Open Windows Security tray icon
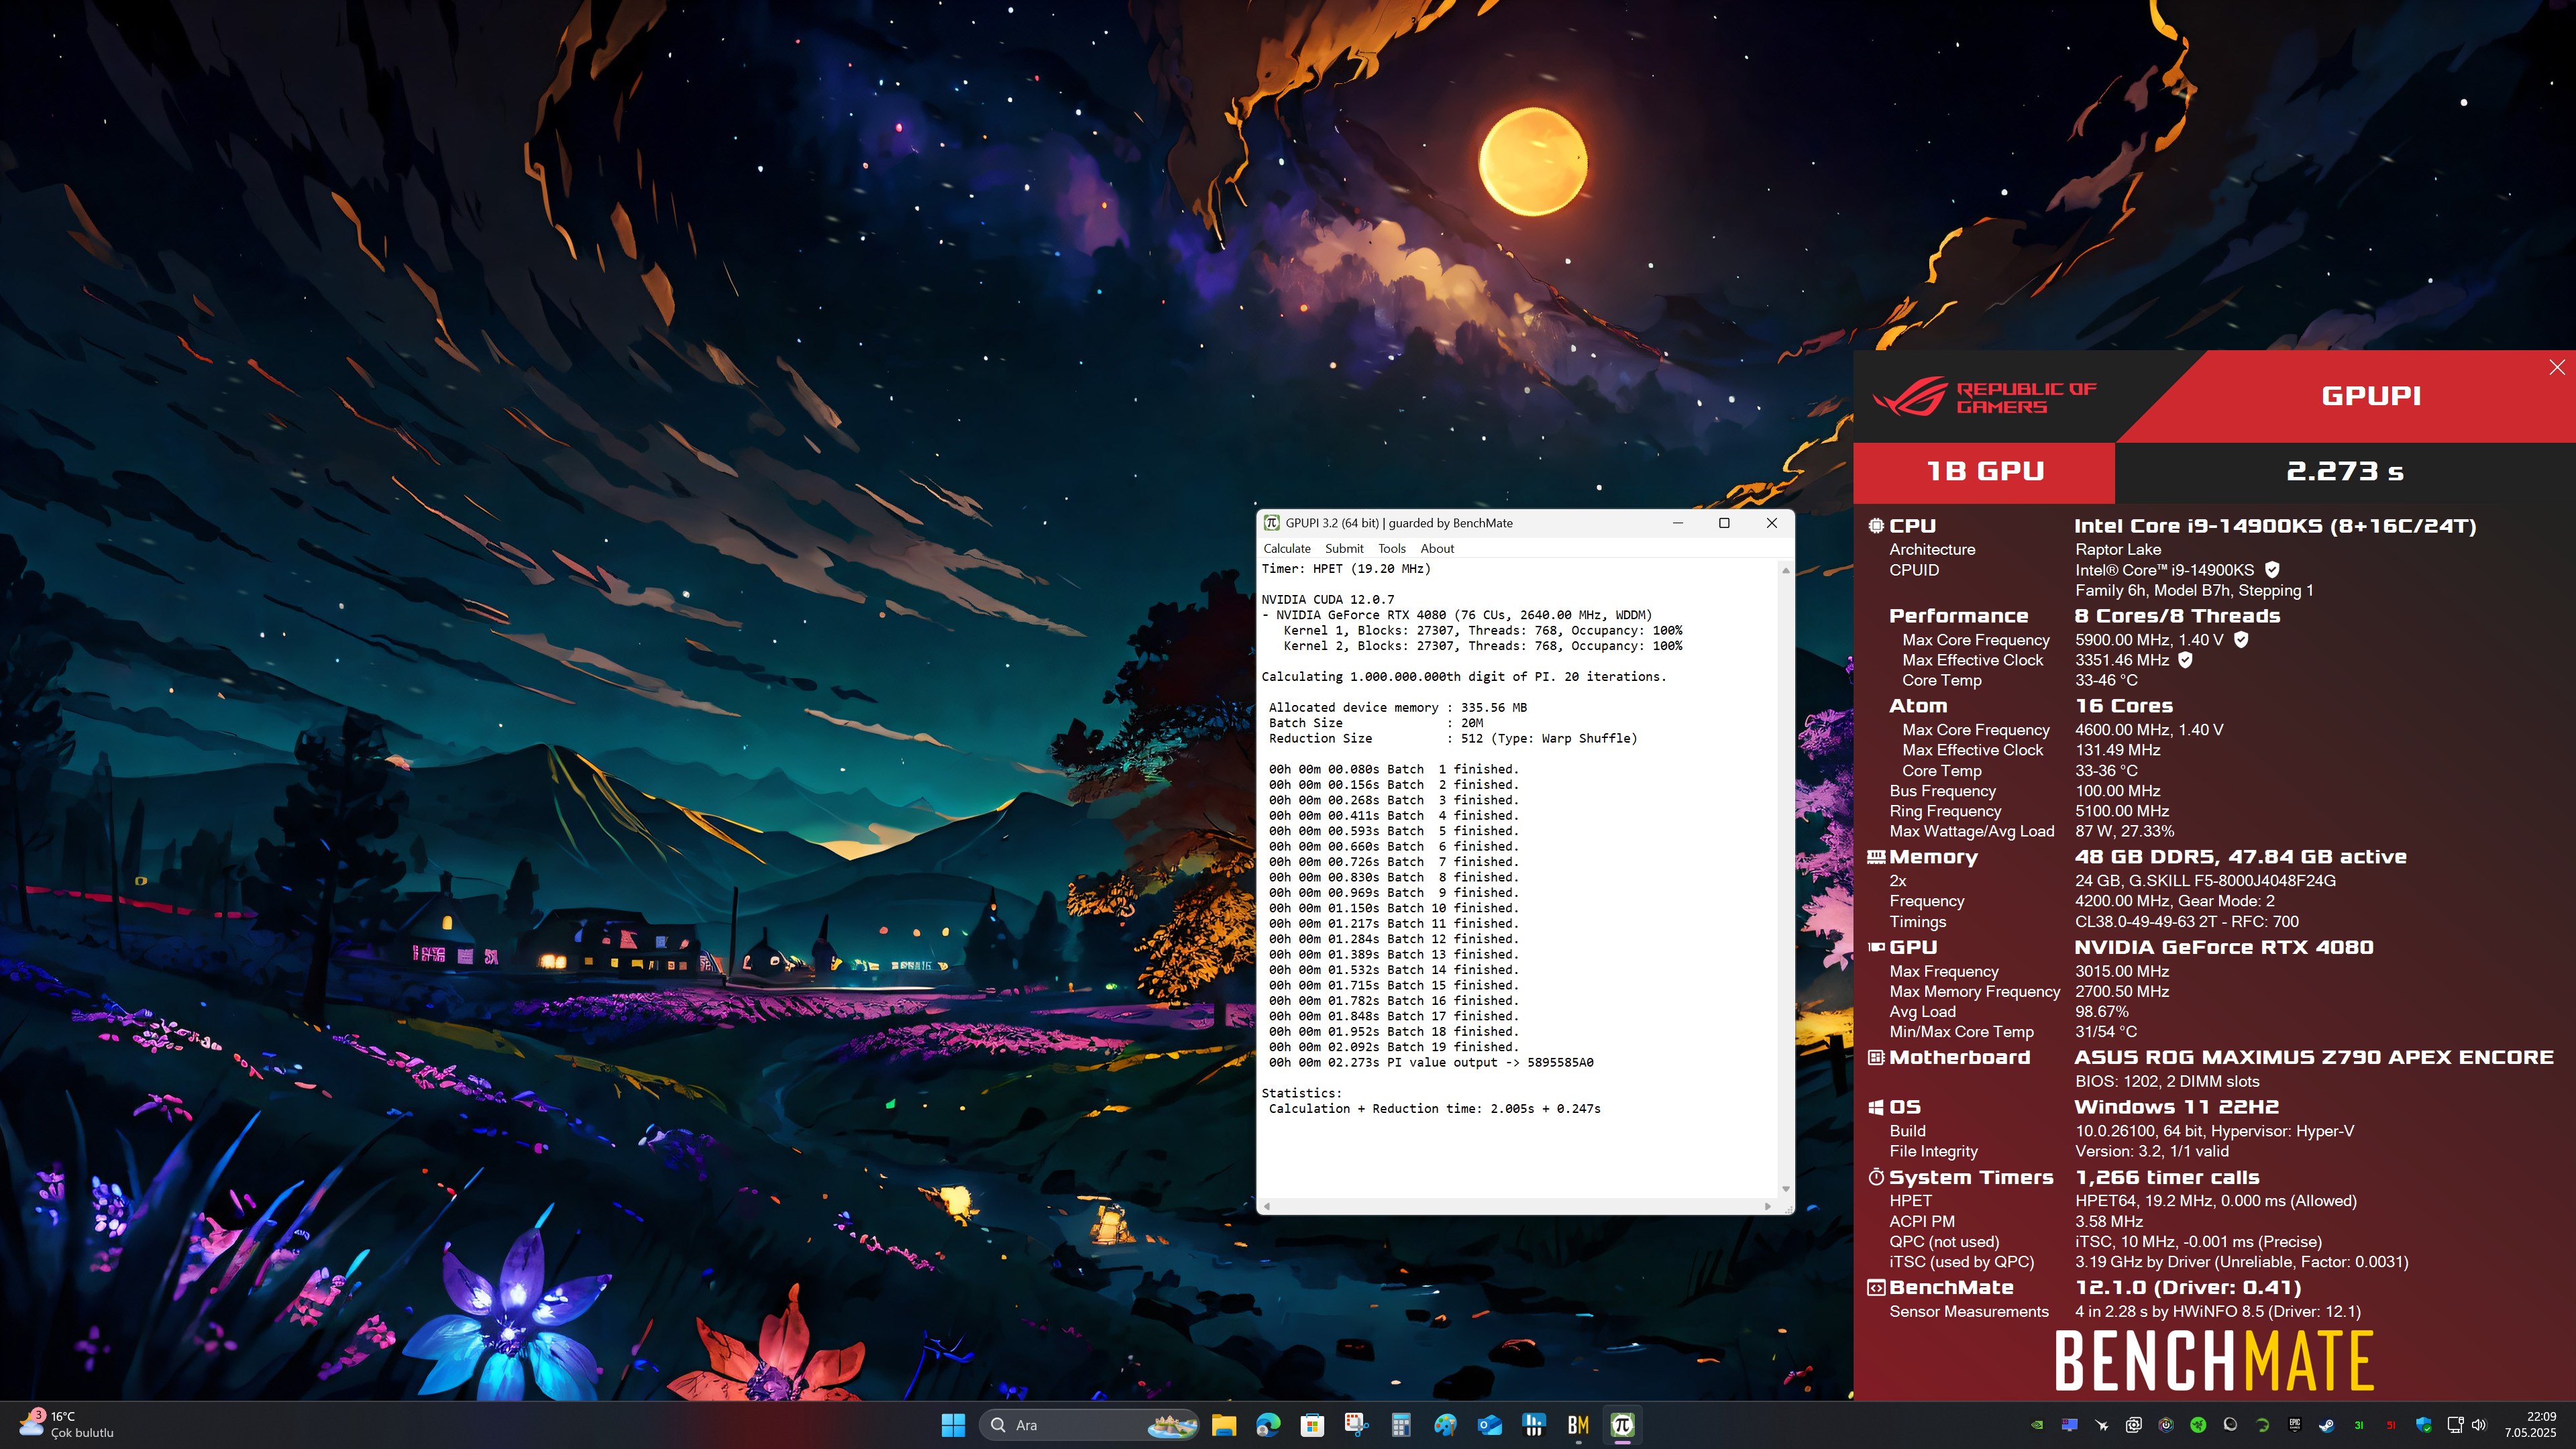 2424,1425
